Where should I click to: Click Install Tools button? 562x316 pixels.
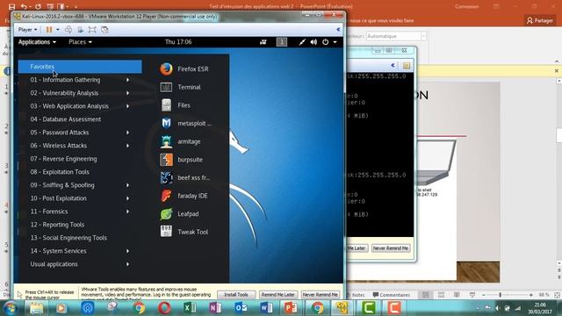tap(236, 295)
